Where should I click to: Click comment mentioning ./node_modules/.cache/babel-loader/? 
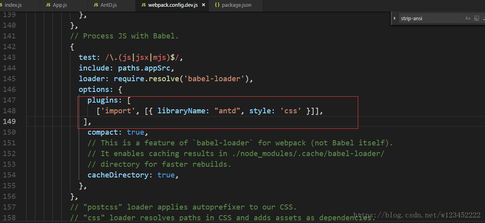click(236, 154)
